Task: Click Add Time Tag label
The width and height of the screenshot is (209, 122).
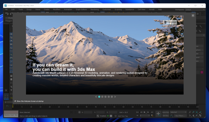Action: pos(123,116)
